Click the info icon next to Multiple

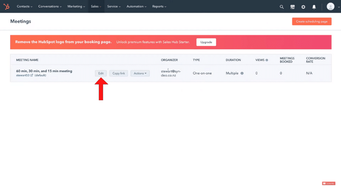[x=242, y=73]
